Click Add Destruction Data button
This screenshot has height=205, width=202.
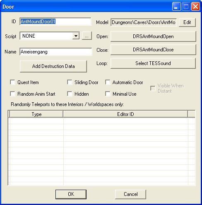(53, 66)
